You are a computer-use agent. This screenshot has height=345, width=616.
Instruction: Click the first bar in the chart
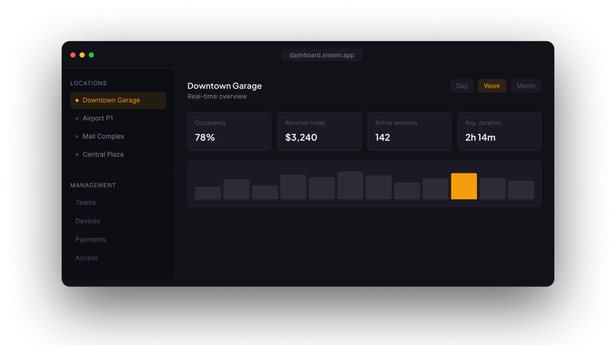(x=208, y=193)
